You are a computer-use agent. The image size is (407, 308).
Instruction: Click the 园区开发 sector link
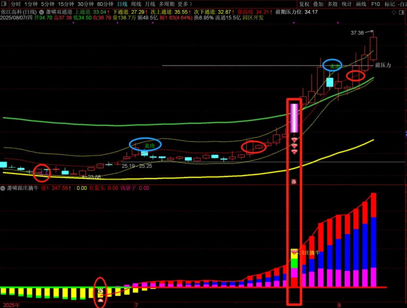click(x=253, y=17)
